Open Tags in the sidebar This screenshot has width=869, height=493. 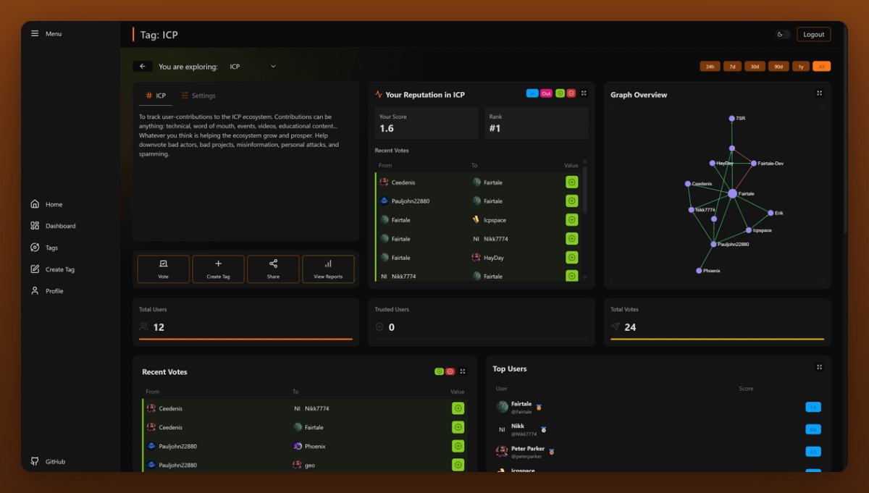[x=44, y=248]
